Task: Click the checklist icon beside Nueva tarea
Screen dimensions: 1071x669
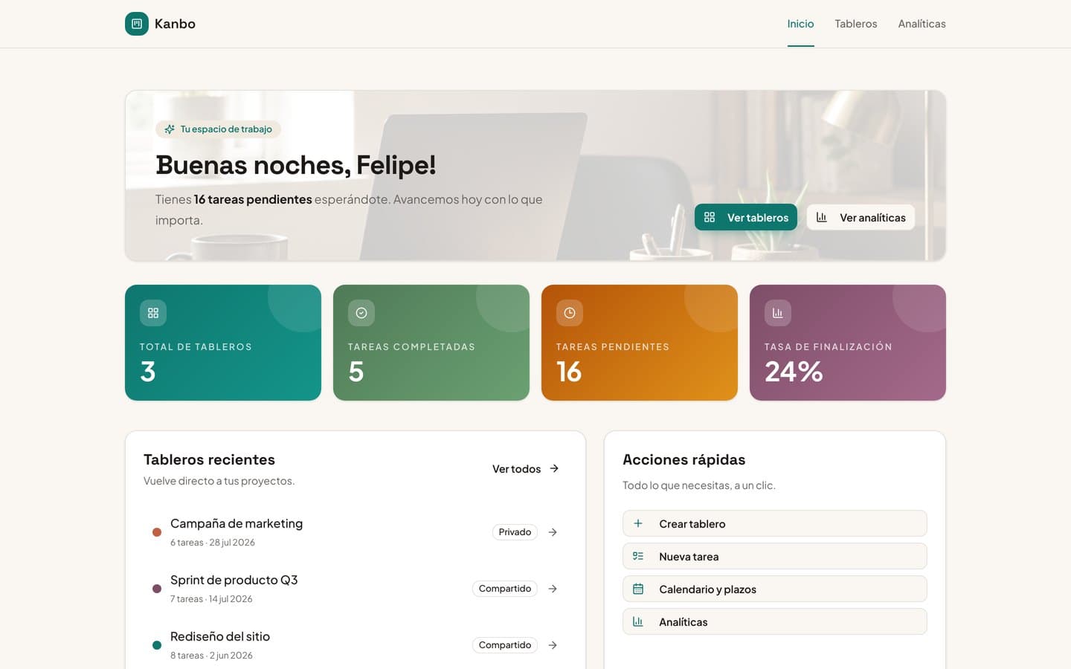Action: coord(638,556)
